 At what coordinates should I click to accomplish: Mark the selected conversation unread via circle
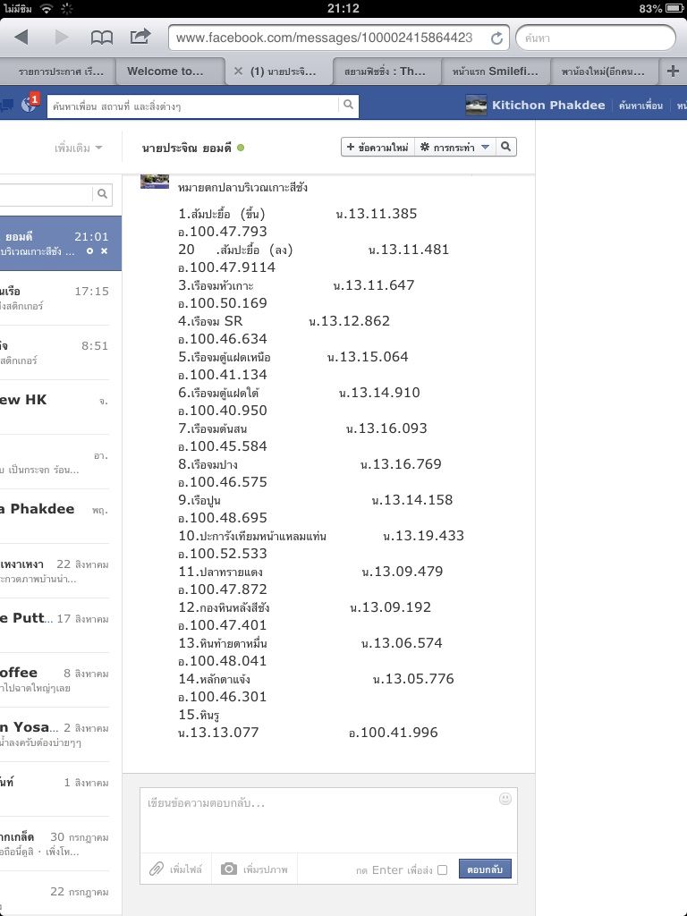coord(89,252)
